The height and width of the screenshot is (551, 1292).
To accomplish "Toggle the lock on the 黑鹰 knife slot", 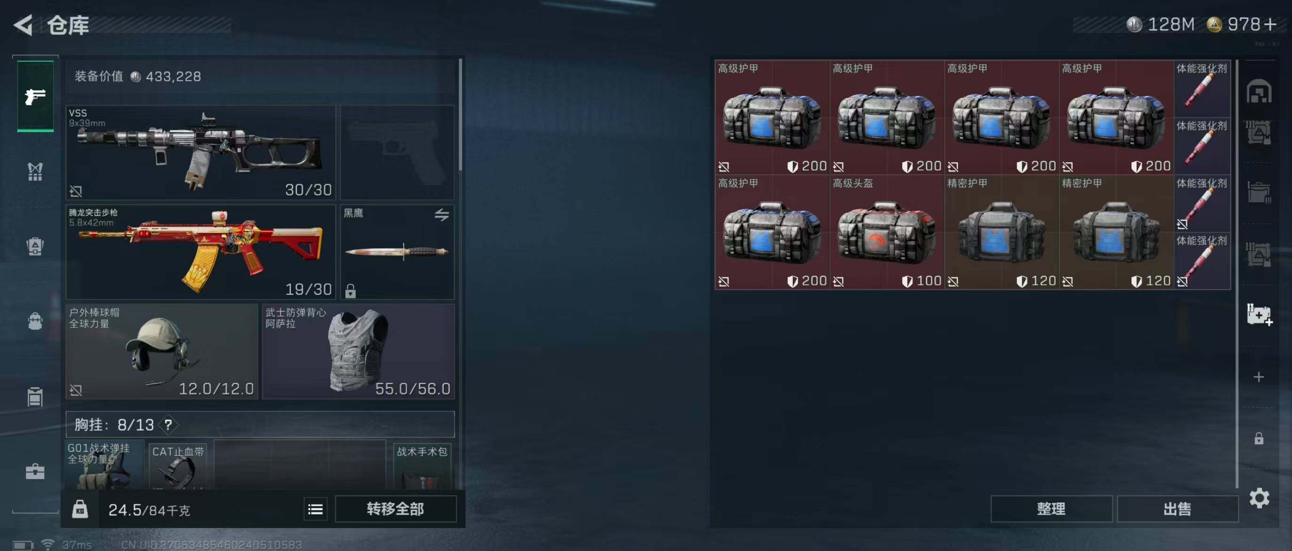I will [x=350, y=291].
